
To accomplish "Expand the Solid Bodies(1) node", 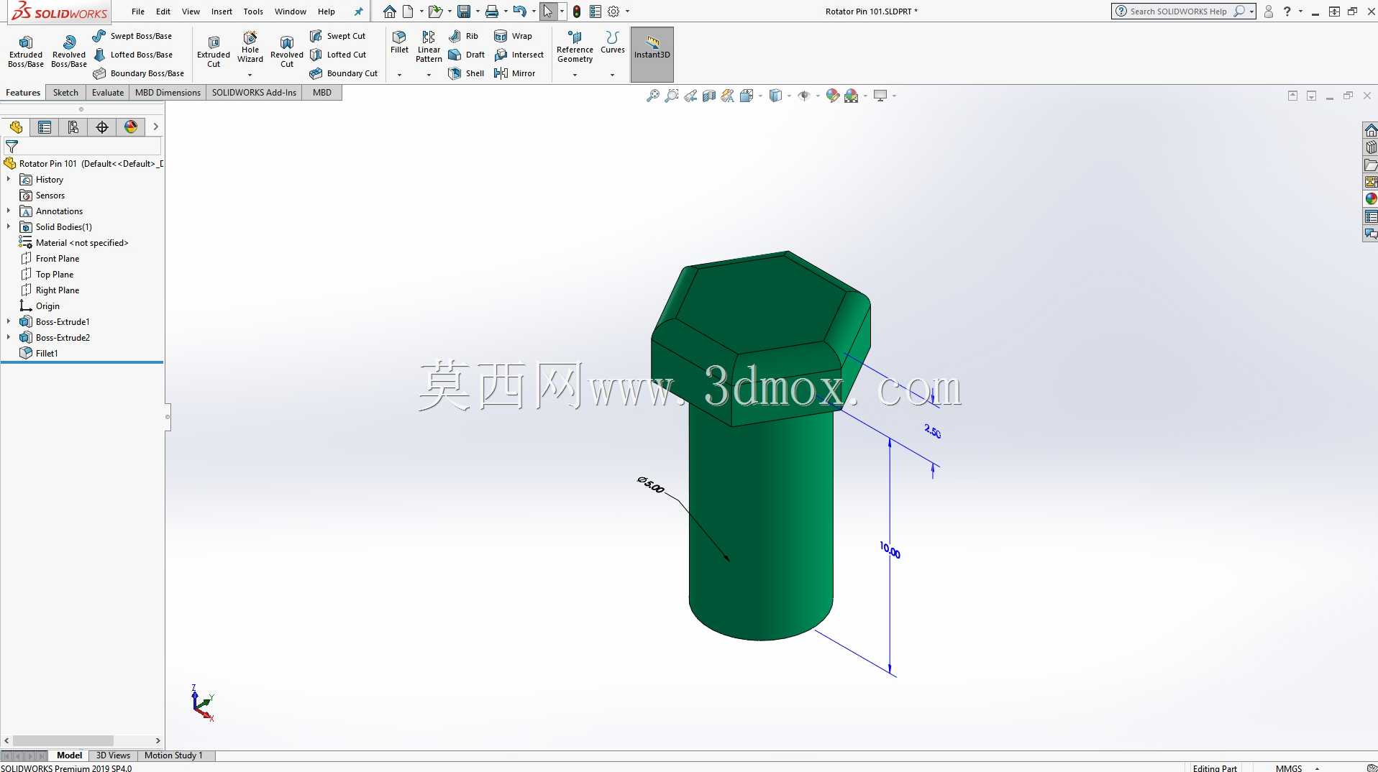I will coord(9,226).
